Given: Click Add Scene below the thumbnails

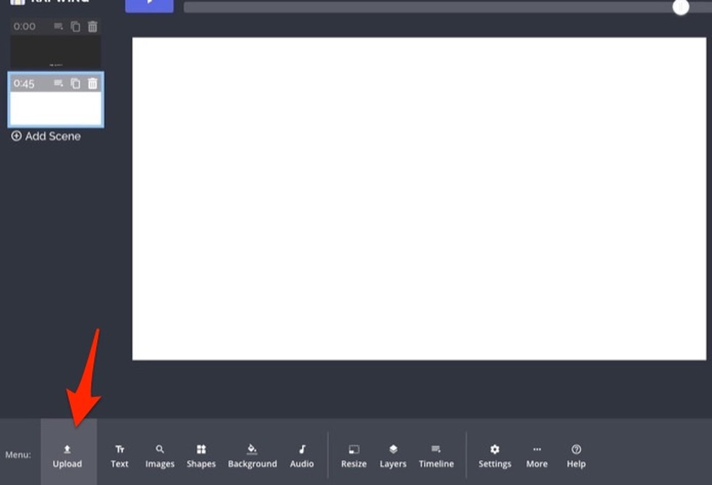Looking at the screenshot, I should click(x=46, y=136).
